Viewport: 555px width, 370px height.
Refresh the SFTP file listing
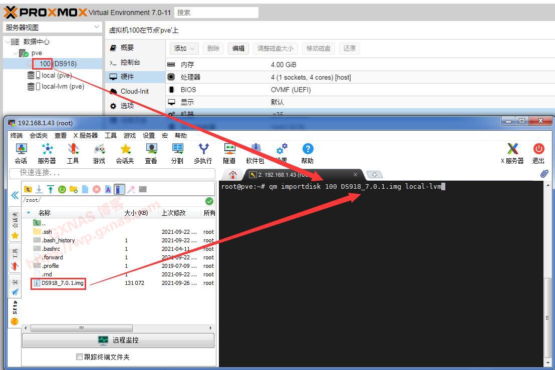(61, 189)
